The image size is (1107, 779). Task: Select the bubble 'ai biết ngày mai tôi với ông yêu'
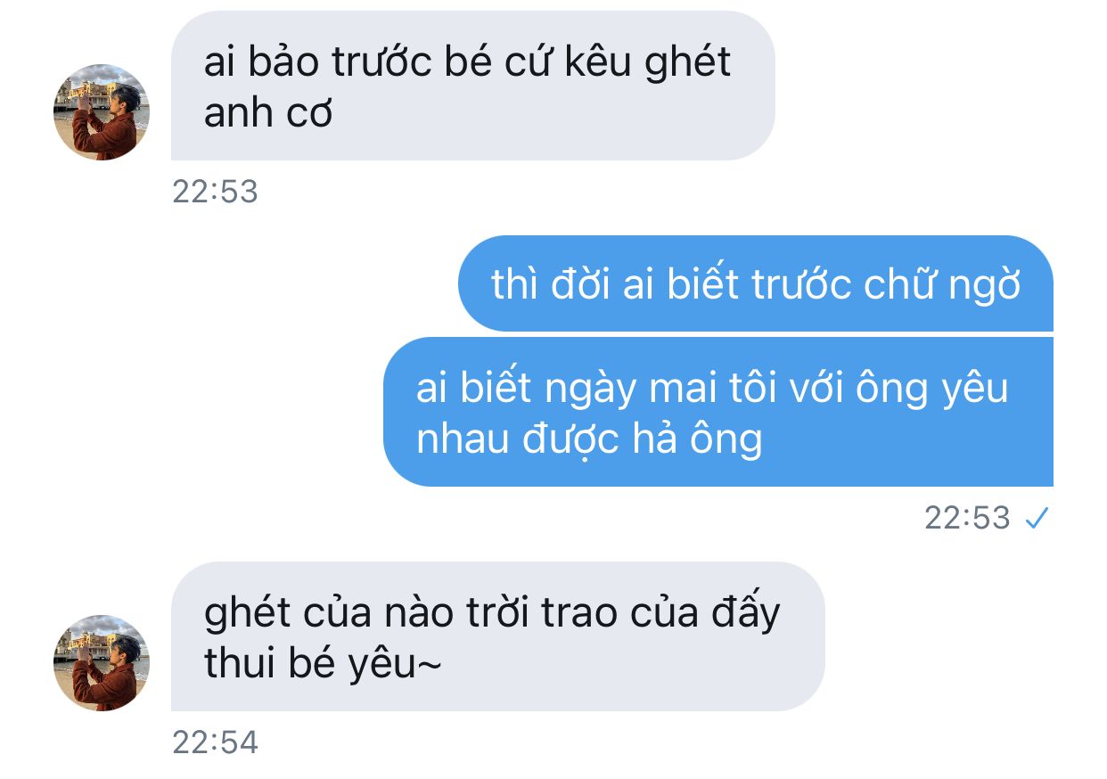(718, 412)
